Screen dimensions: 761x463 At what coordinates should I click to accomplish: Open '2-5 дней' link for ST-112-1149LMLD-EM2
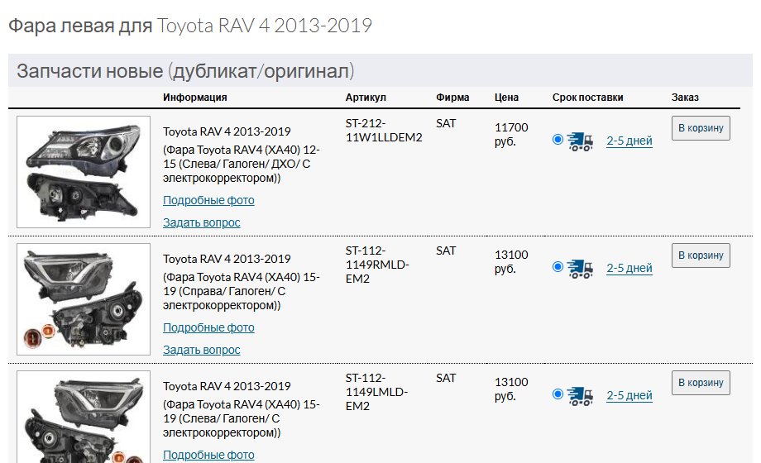tap(629, 395)
